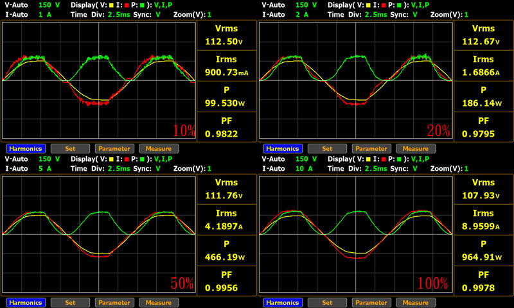The height and width of the screenshot is (308, 514).
Task: Click V-Auto 150 V in 100% panel
Action: (306, 159)
